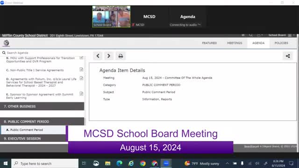The width and height of the screenshot is (299, 168).
Task: Show hidden system tray icons
Action: click(228, 163)
